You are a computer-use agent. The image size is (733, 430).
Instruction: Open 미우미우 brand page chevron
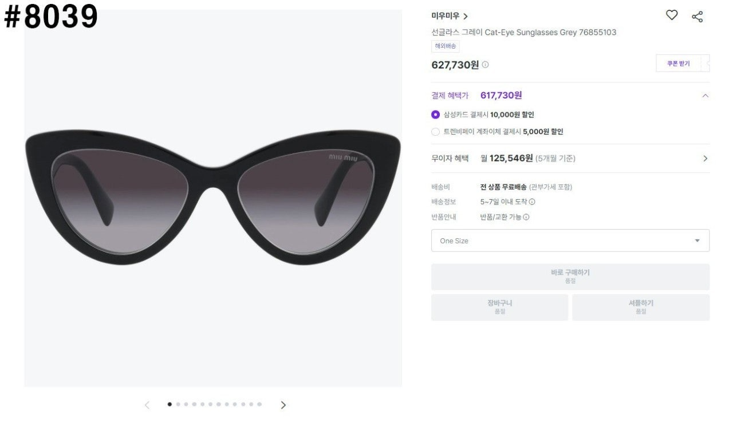466,17
